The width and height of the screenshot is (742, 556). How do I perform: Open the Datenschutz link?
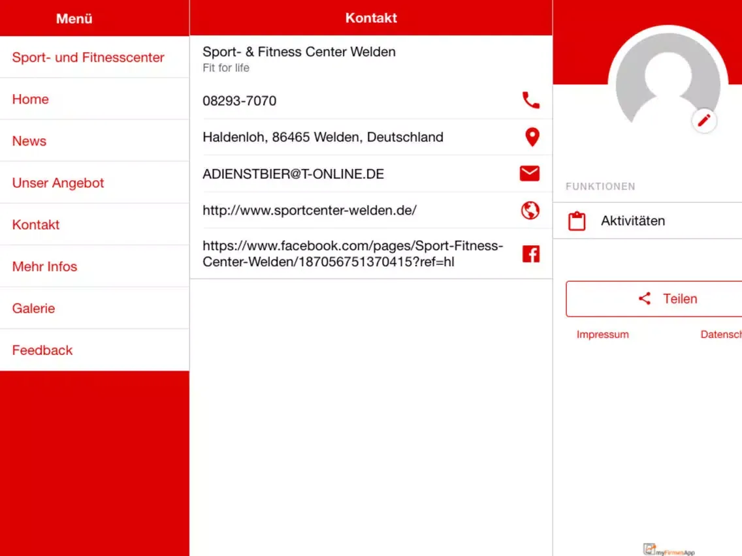721,334
